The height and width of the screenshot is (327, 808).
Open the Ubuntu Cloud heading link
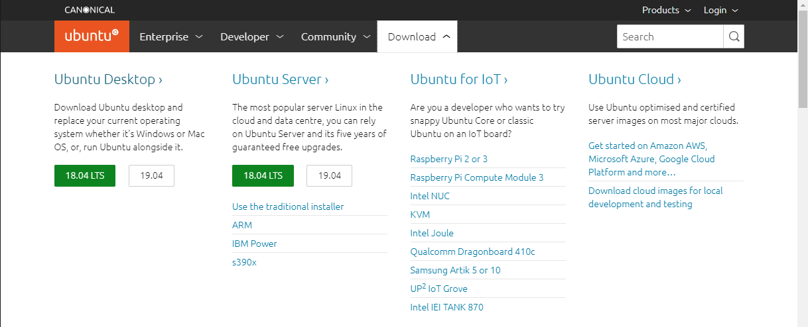pyautogui.click(x=635, y=79)
